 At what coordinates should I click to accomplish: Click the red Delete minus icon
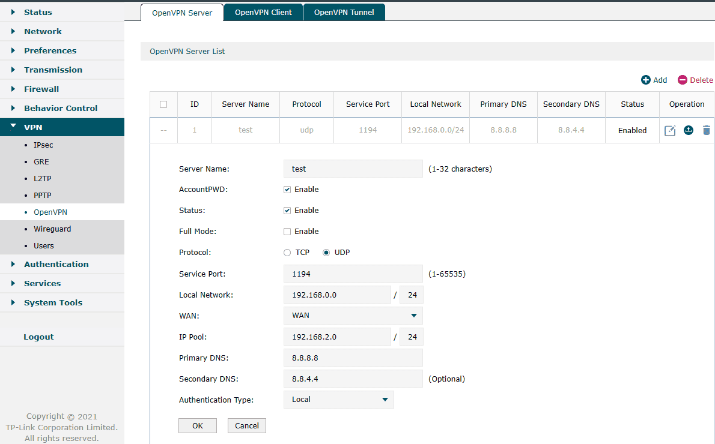682,80
